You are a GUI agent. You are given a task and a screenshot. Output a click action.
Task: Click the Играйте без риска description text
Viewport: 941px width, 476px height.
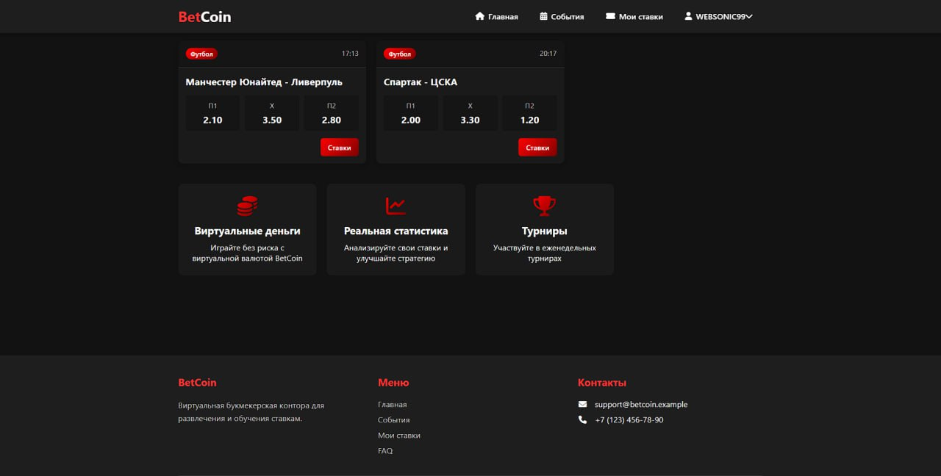(247, 253)
